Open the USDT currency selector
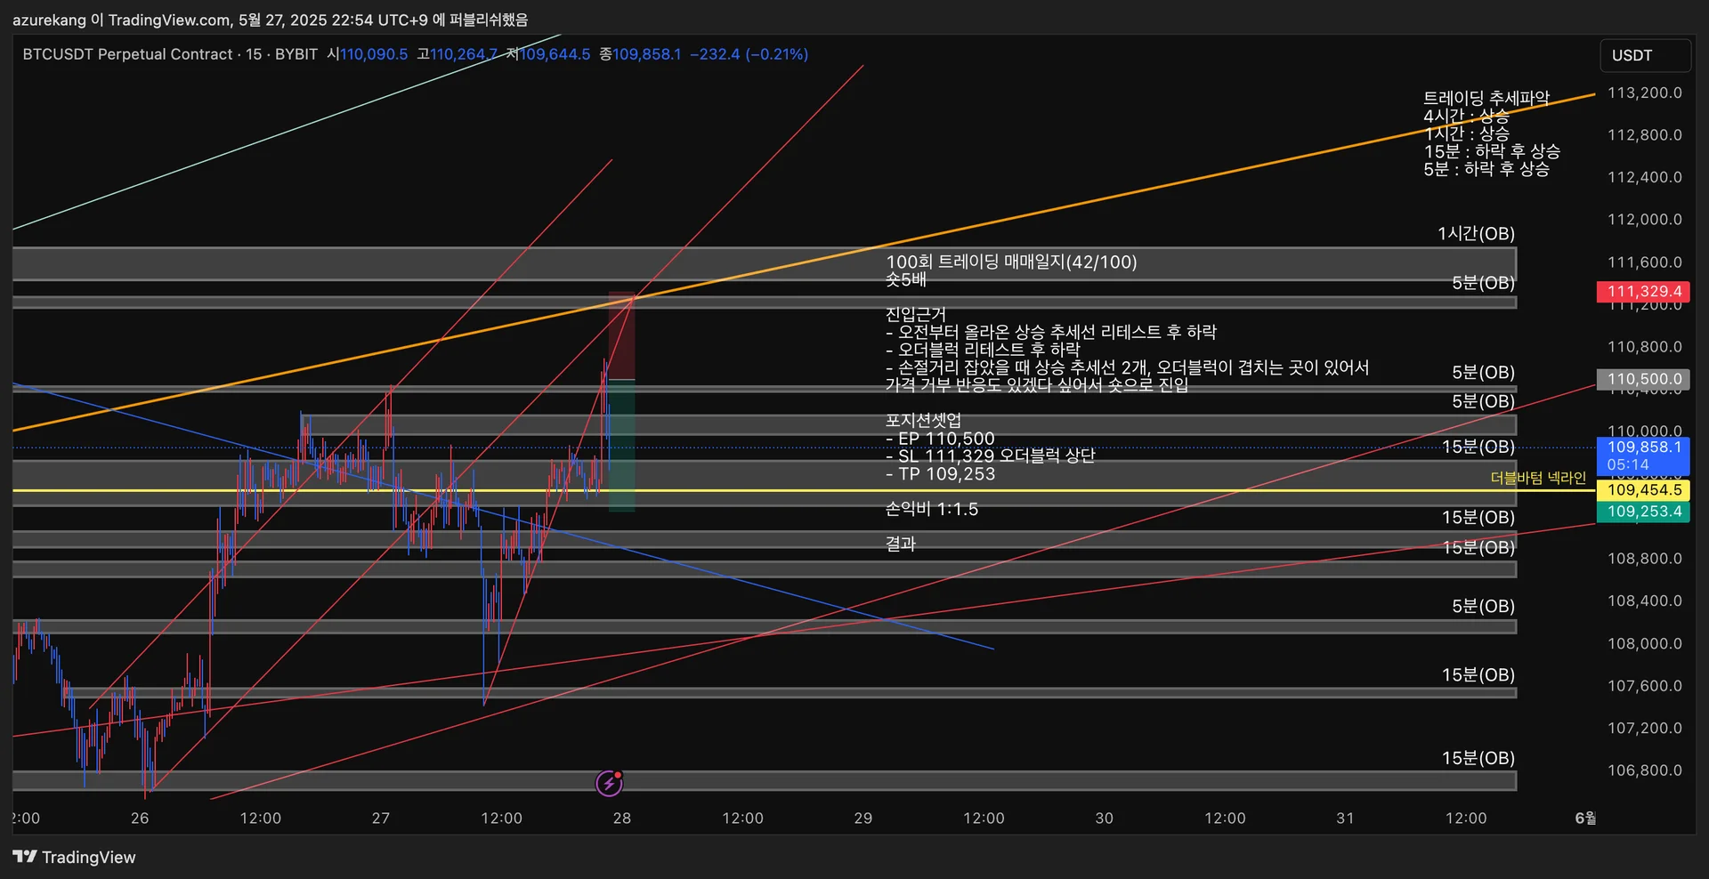The width and height of the screenshot is (1709, 879). pyautogui.click(x=1645, y=55)
